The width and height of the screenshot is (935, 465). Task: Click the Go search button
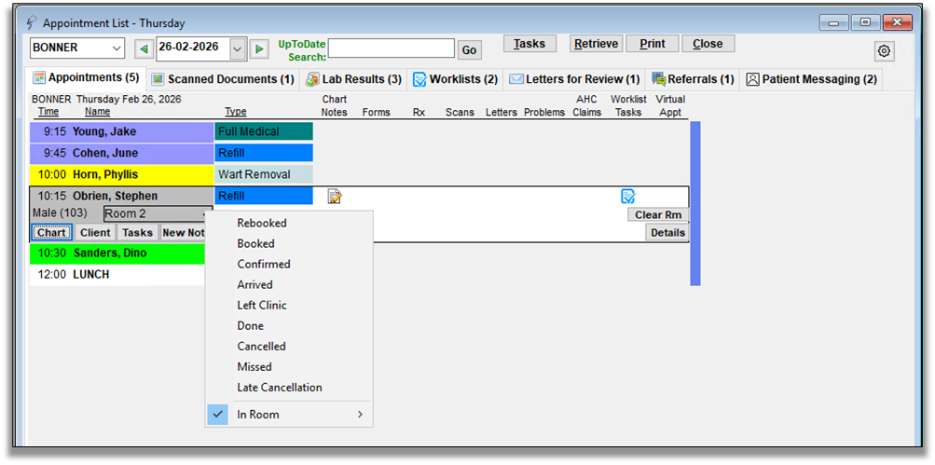pyautogui.click(x=469, y=49)
